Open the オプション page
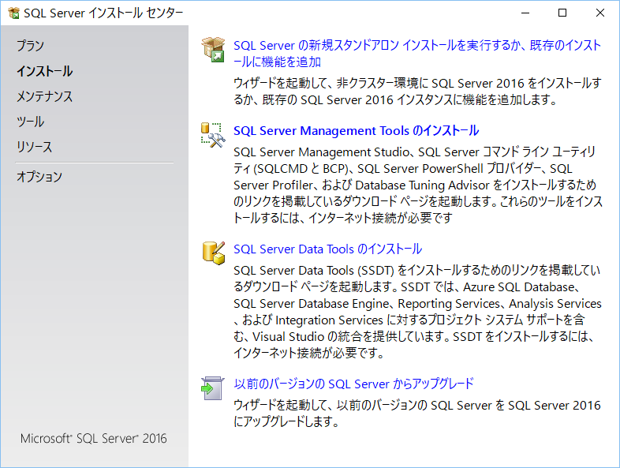The width and height of the screenshot is (620, 468). (x=39, y=177)
